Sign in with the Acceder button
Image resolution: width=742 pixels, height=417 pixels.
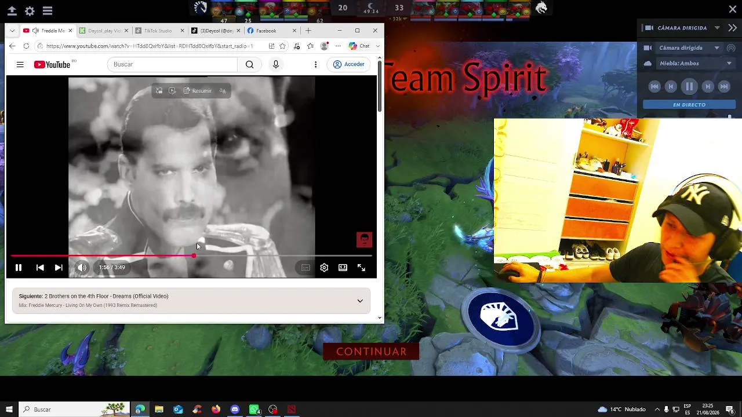tap(349, 64)
